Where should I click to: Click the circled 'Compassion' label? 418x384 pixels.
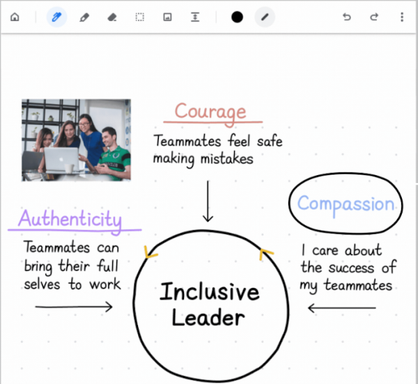[346, 204]
